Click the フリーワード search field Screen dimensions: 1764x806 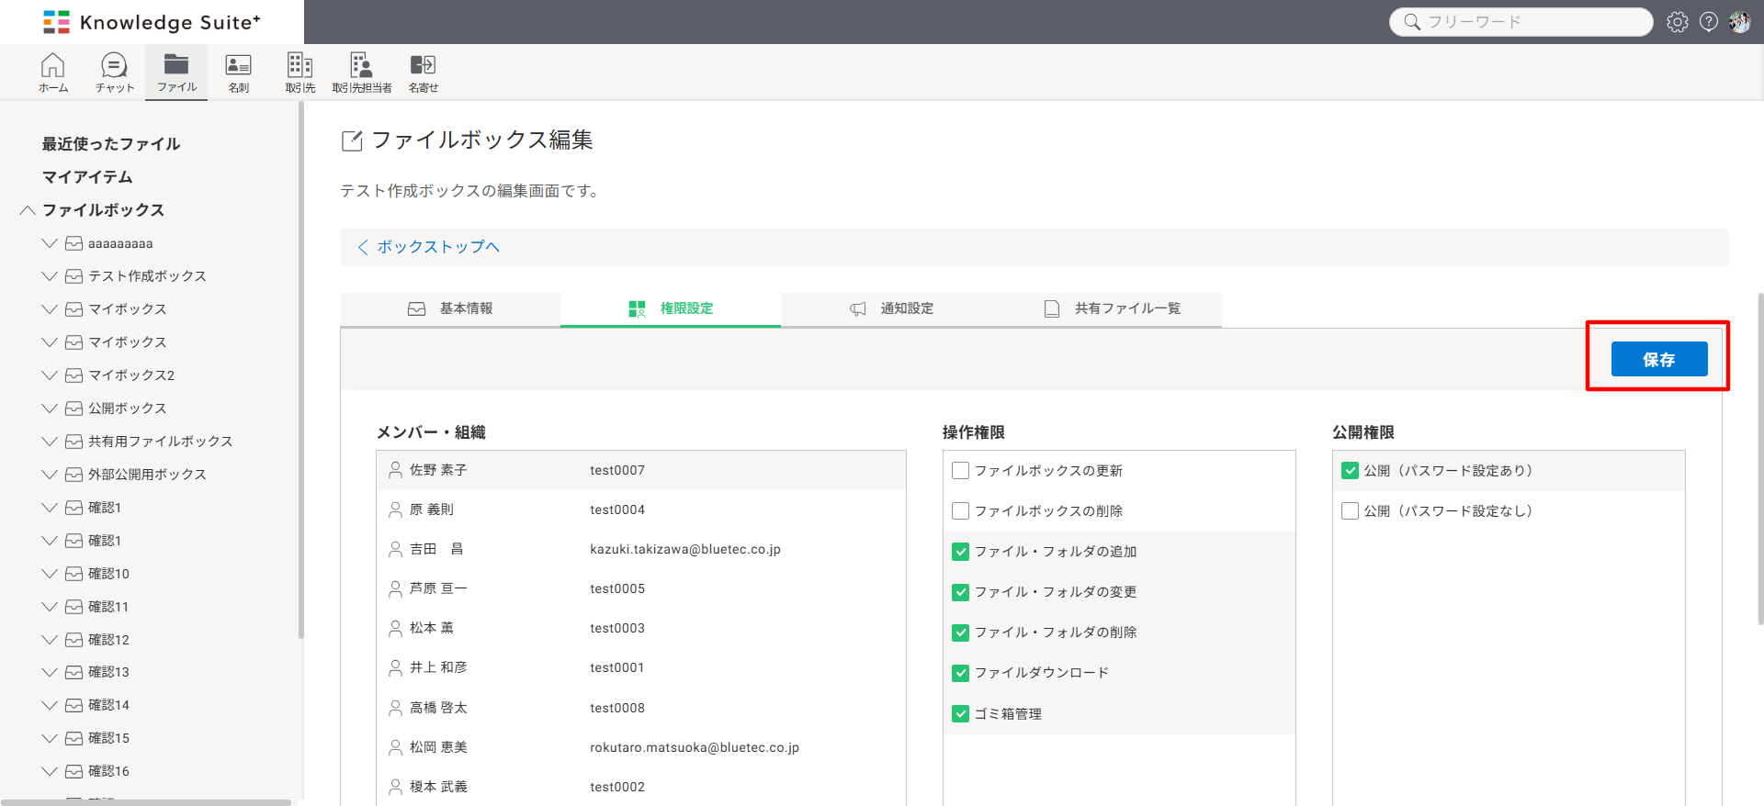pos(1521,22)
